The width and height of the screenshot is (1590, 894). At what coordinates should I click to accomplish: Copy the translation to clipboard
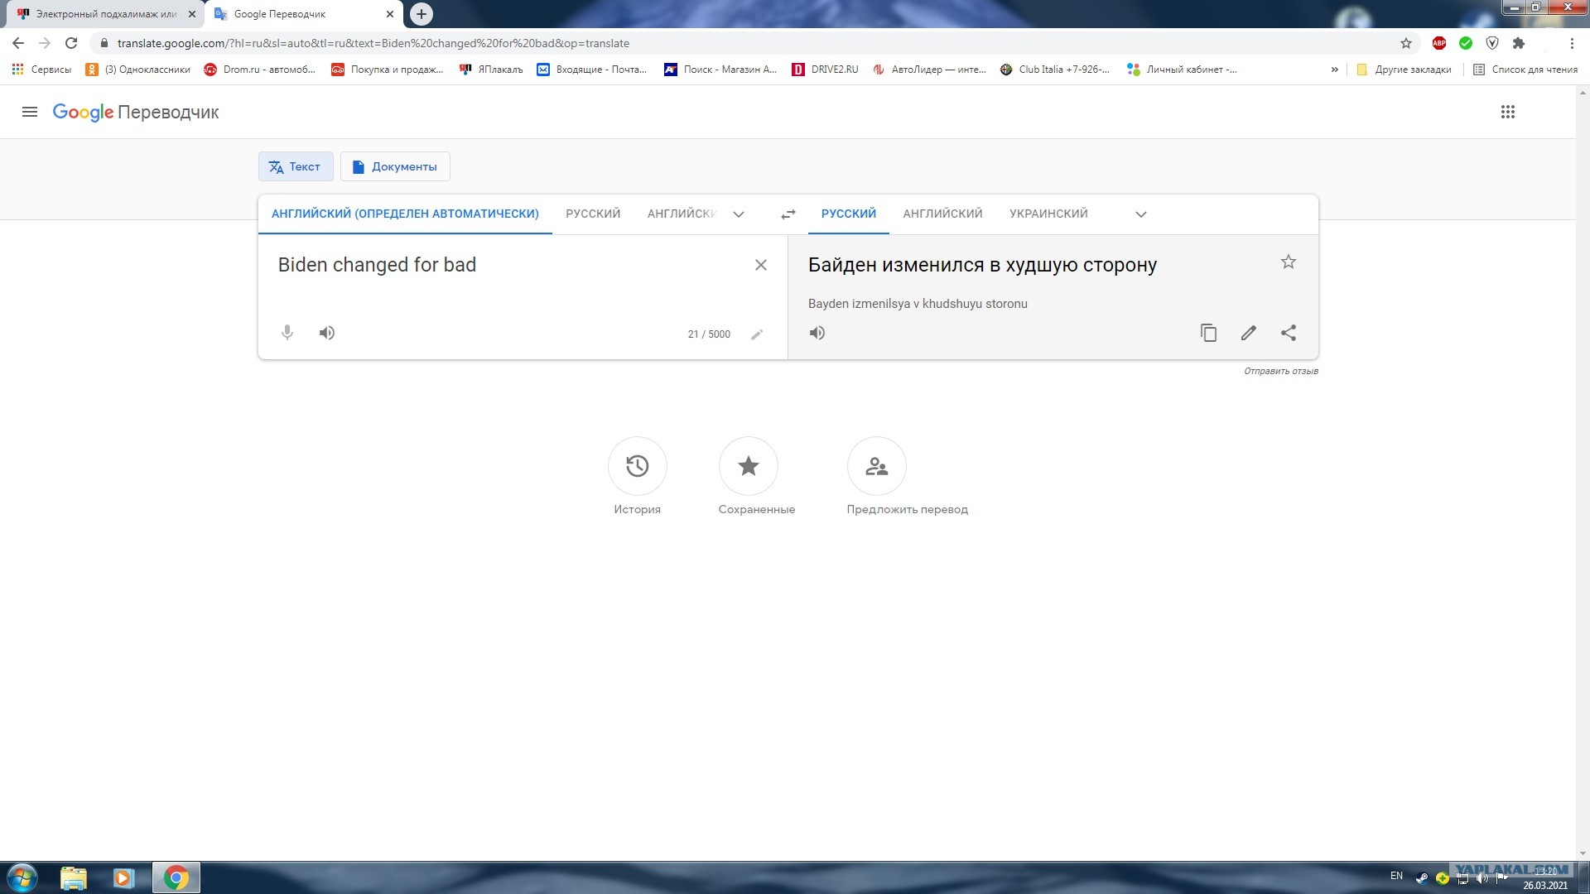coord(1209,333)
